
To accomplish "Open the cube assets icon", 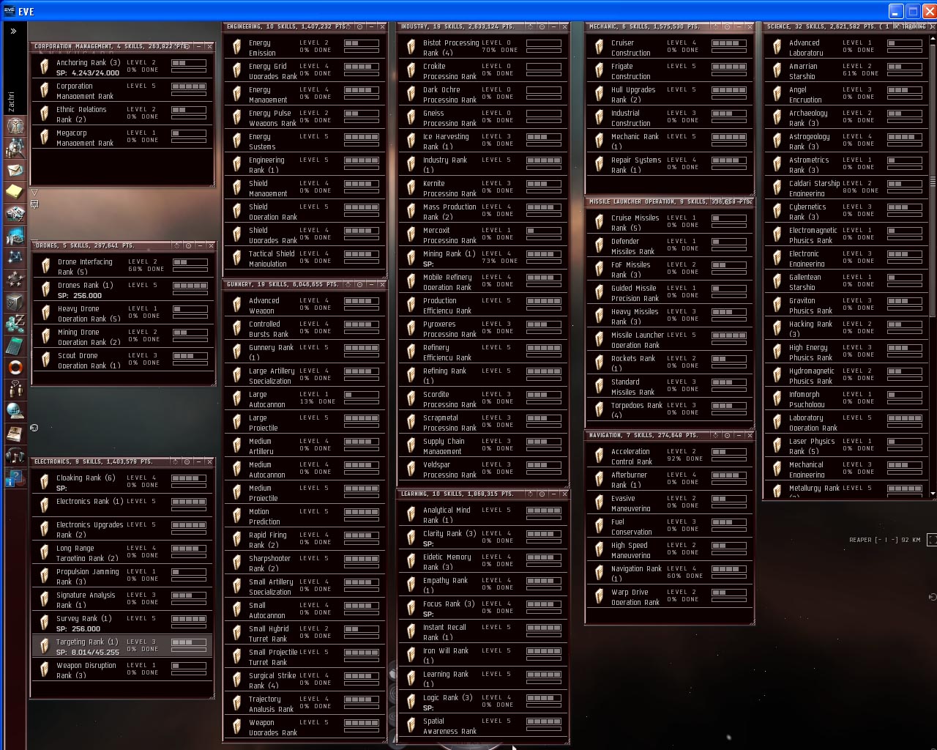I will 15,302.
